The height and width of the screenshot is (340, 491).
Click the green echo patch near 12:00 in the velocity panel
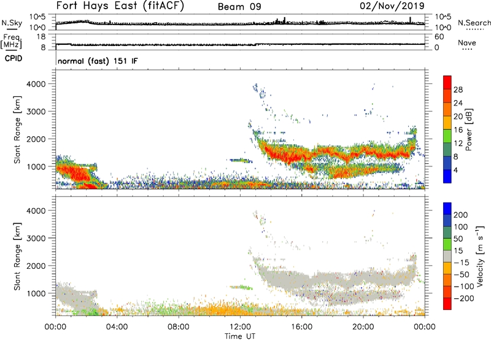tap(241, 287)
